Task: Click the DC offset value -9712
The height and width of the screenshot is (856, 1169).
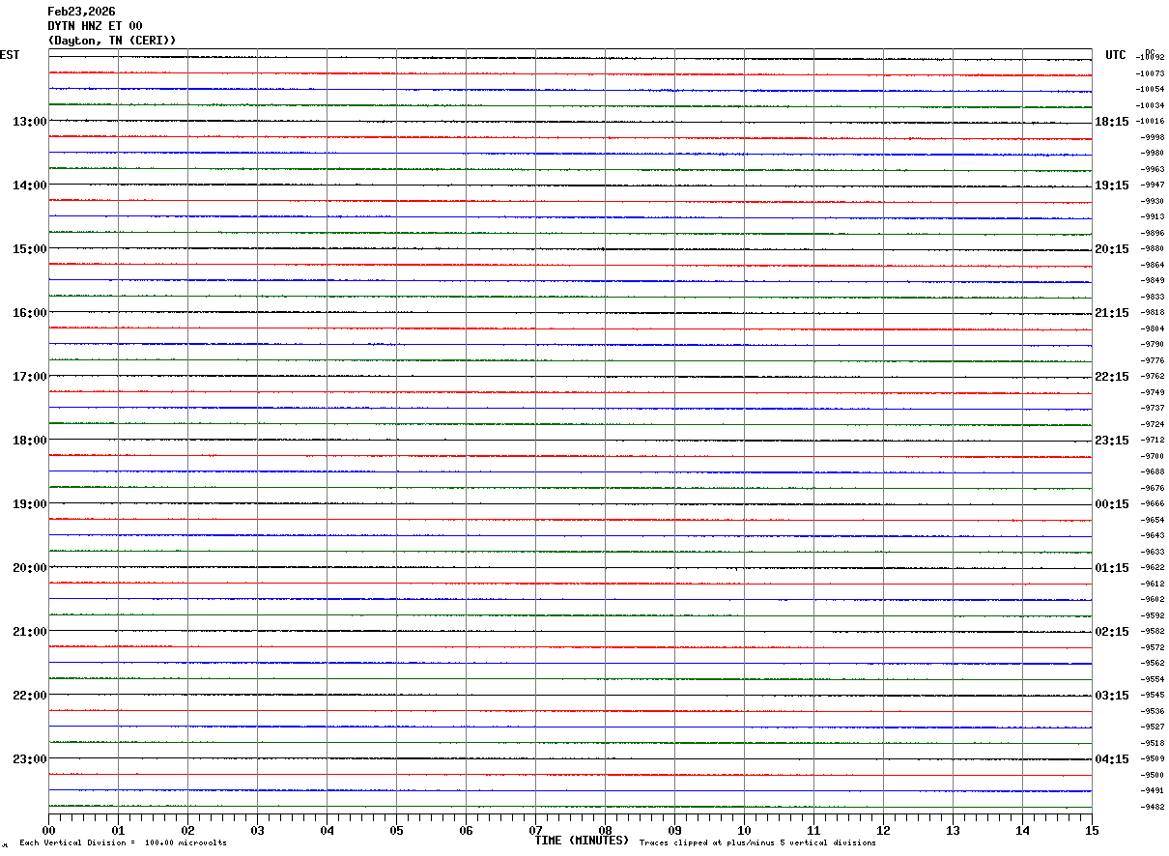Action: 1153,441
